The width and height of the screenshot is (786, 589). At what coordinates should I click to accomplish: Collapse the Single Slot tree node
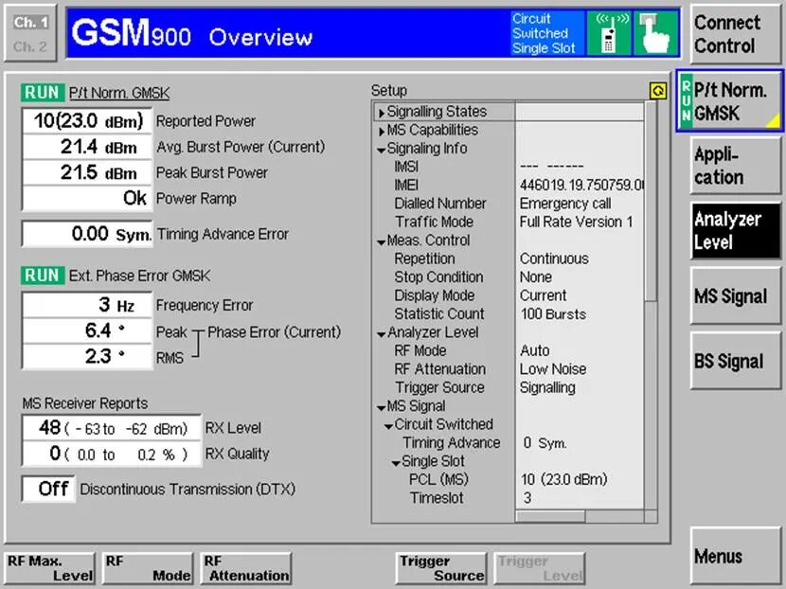396,463
